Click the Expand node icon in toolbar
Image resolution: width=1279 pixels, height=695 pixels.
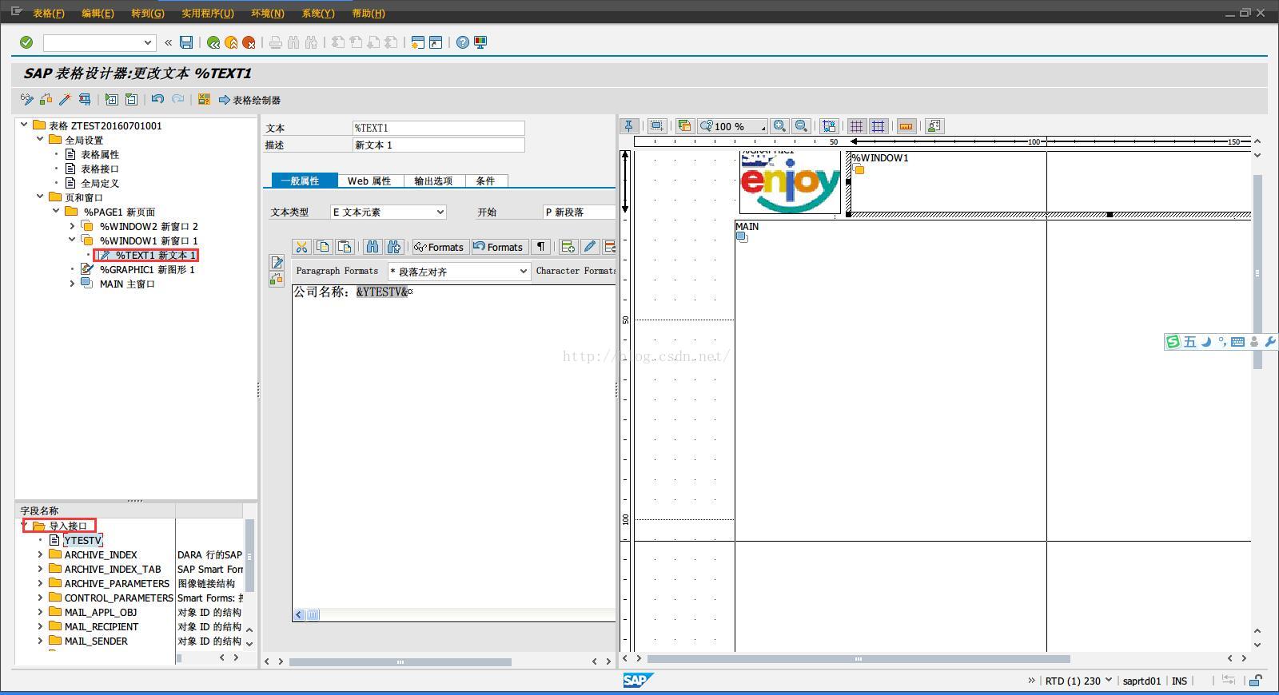tap(112, 100)
